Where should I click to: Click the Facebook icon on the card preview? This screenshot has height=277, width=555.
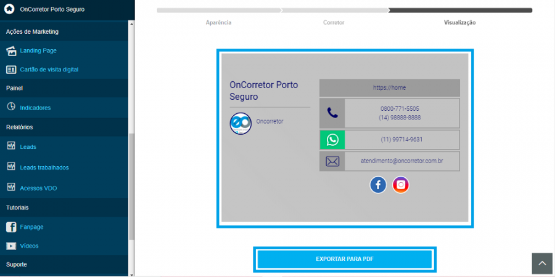(378, 185)
